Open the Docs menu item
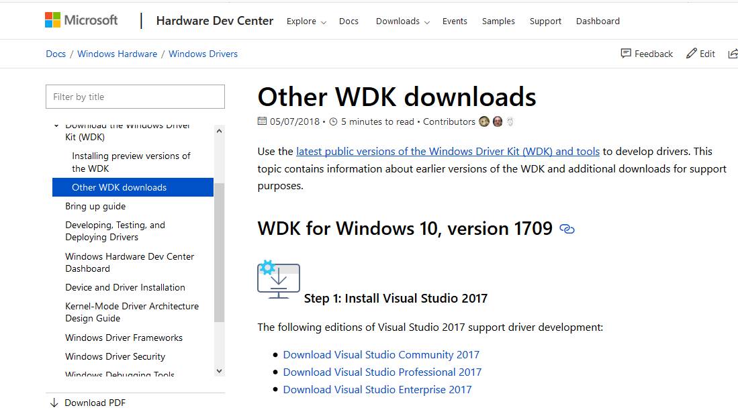 pyautogui.click(x=349, y=21)
